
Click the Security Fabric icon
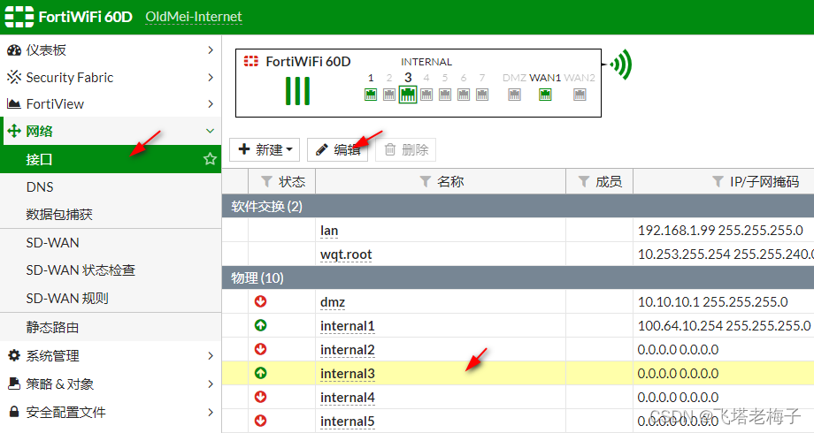click(x=14, y=77)
